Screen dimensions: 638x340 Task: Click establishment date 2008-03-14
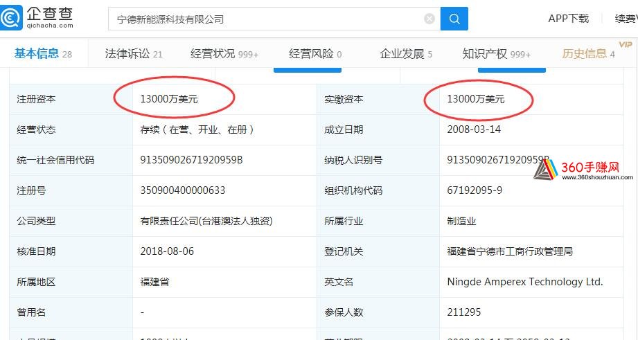click(x=474, y=129)
